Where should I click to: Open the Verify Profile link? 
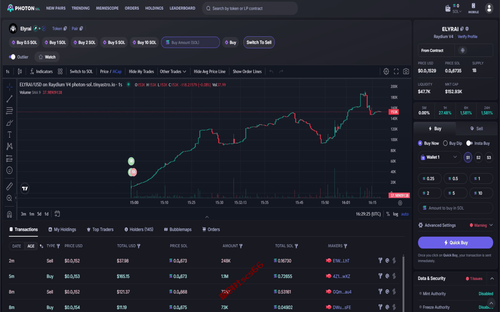point(468,37)
